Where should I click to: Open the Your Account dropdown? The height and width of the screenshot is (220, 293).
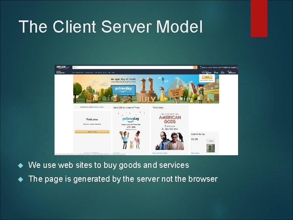pos(206,72)
